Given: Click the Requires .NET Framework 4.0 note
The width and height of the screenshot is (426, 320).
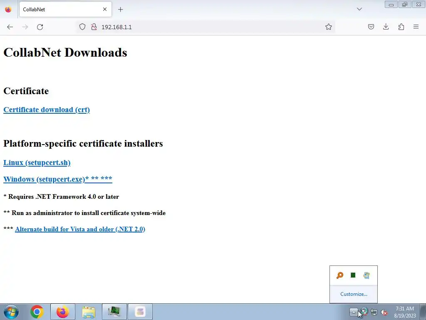Looking at the screenshot, I should click(x=61, y=197).
